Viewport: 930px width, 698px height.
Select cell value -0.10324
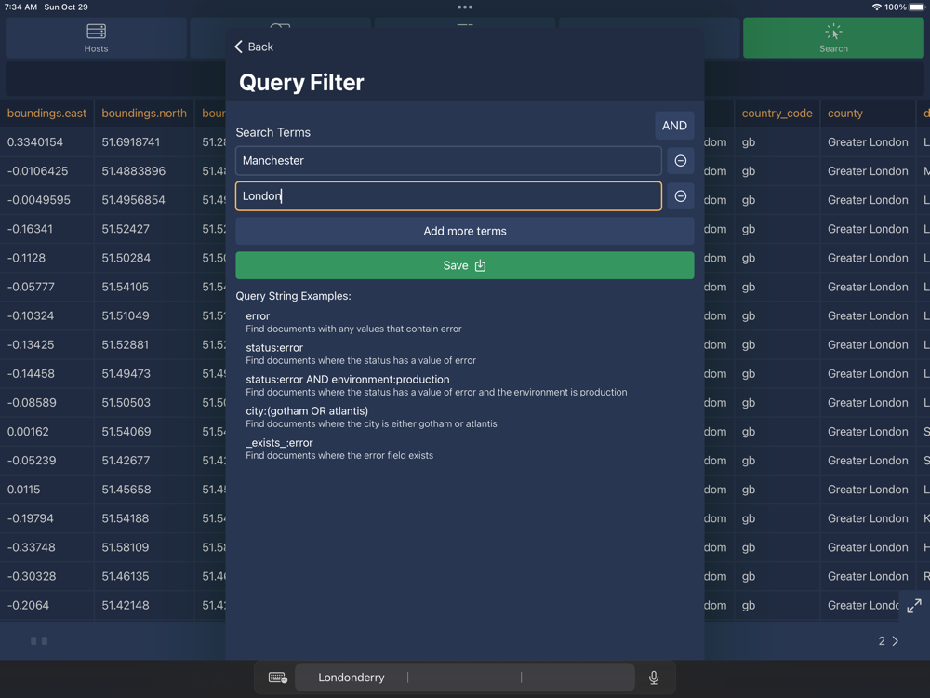[31, 316]
